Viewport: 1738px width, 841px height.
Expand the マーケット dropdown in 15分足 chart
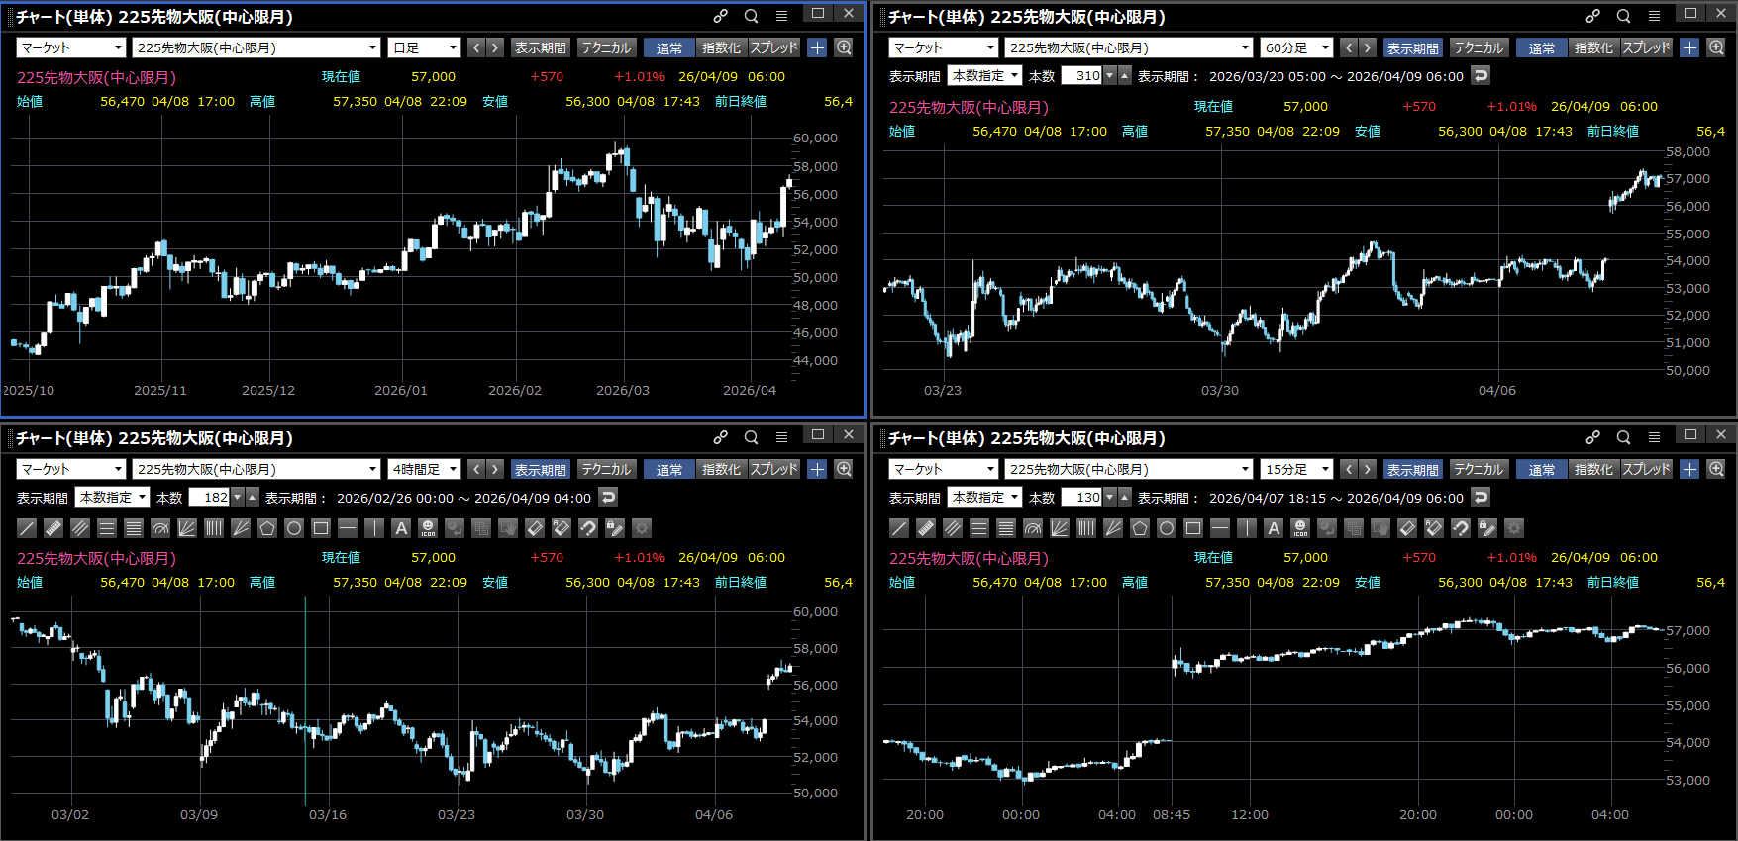[x=943, y=469]
